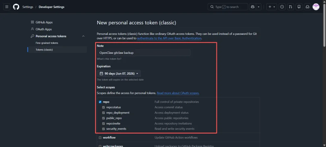Screen dimensions: 326x147
Task: Click Read more about OAuth scopes link
Action: pos(178,93)
